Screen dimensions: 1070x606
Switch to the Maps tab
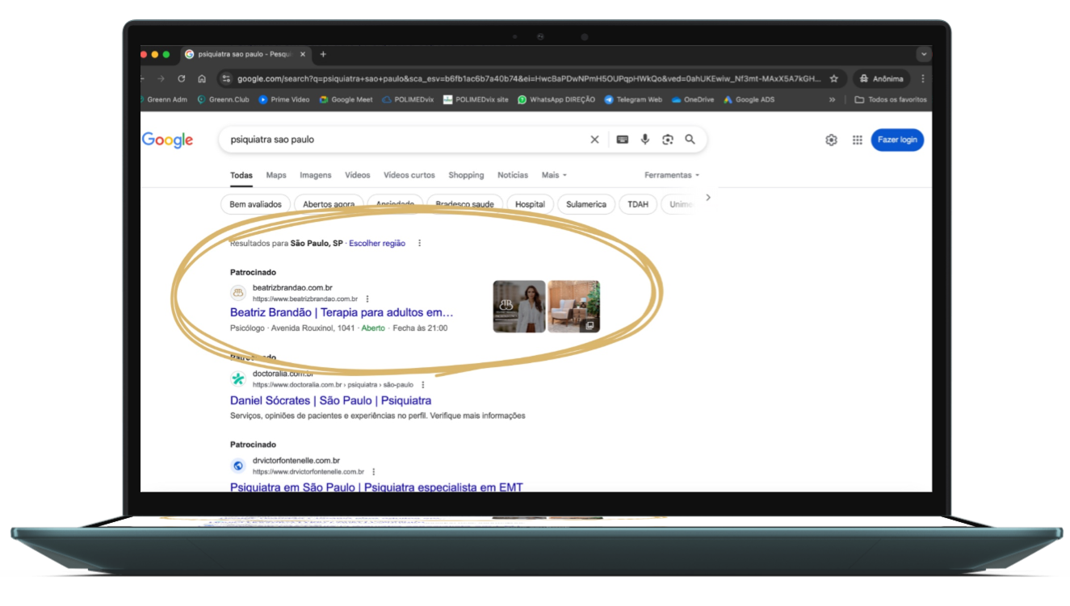(x=276, y=175)
